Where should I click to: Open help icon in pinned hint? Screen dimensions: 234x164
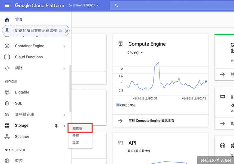(x=60, y=31)
